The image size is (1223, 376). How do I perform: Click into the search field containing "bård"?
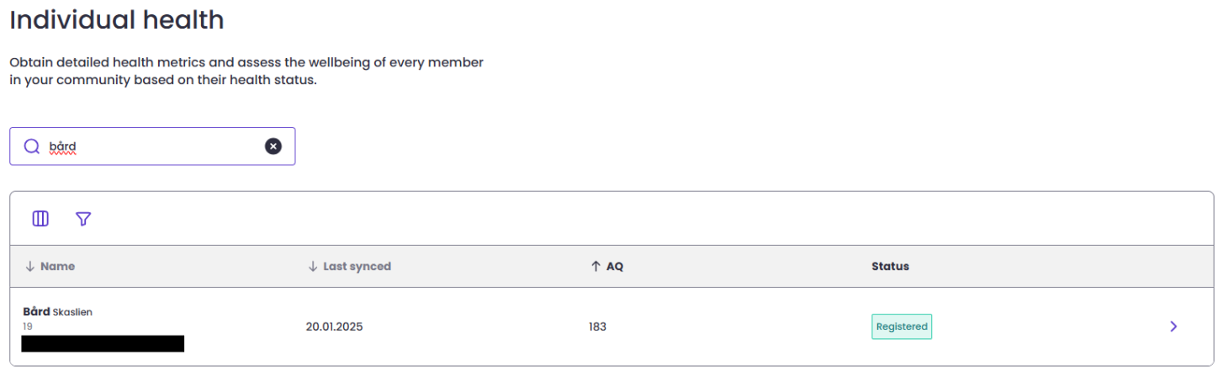pos(151,146)
